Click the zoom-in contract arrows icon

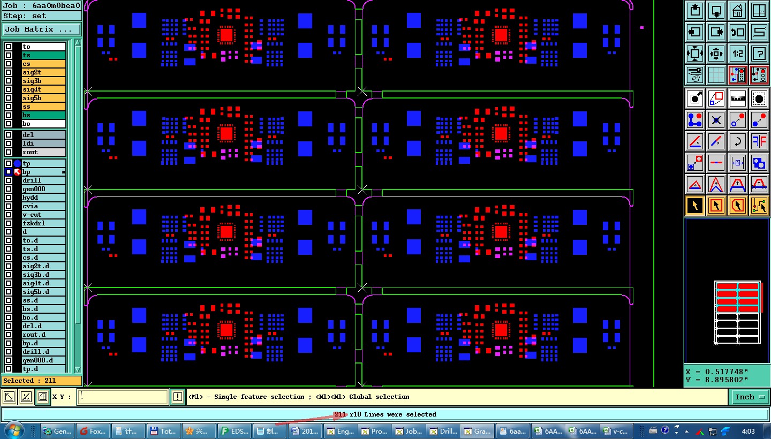[716, 54]
